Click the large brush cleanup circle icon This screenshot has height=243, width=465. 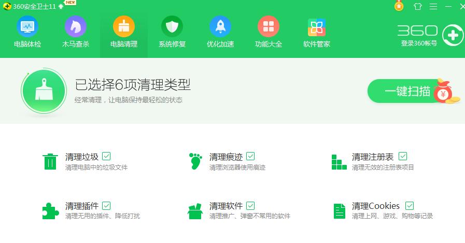[44, 91]
